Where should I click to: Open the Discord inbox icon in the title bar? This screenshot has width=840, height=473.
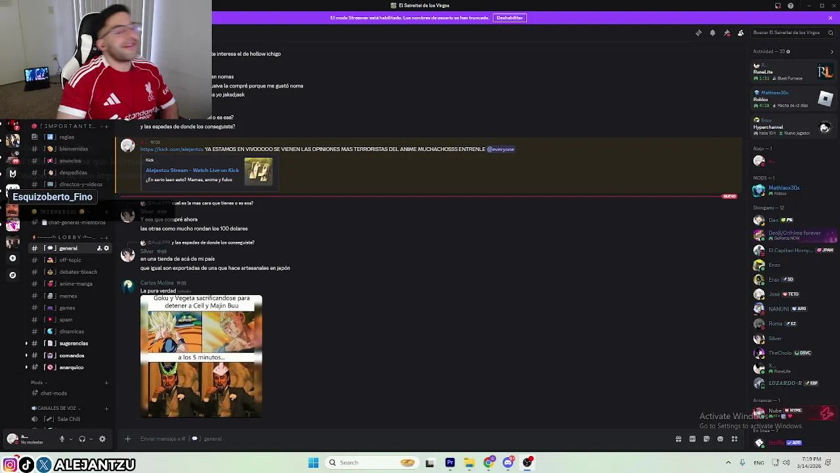778,6
